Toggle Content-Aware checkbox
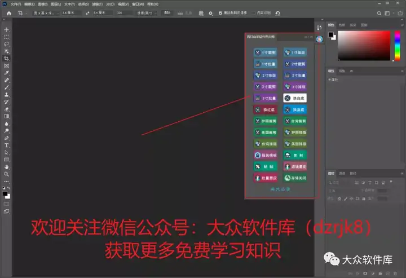This screenshot has width=406, height=278. pyautogui.click(x=254, y=13)
